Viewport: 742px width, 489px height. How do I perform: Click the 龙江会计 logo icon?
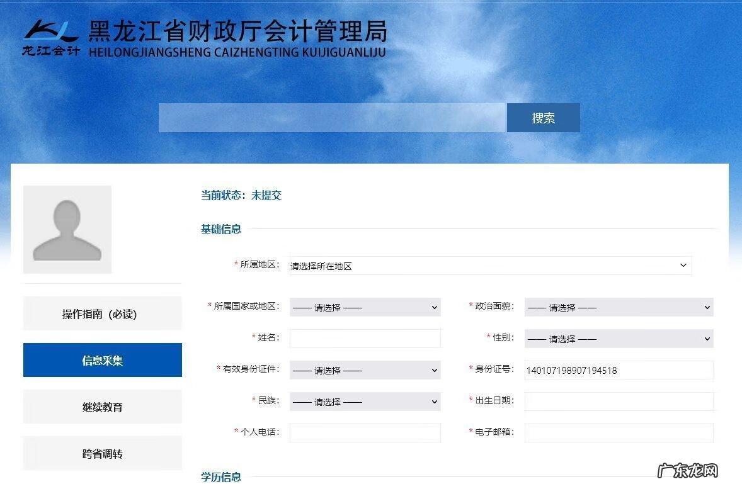(49, 35)
